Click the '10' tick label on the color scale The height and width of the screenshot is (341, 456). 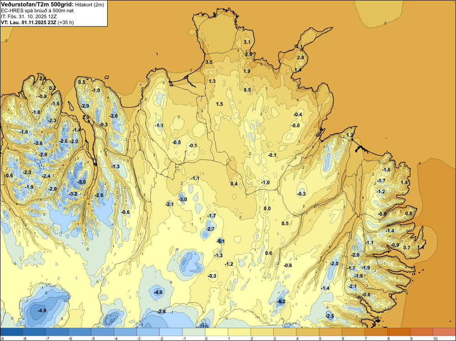click(435, 338)
